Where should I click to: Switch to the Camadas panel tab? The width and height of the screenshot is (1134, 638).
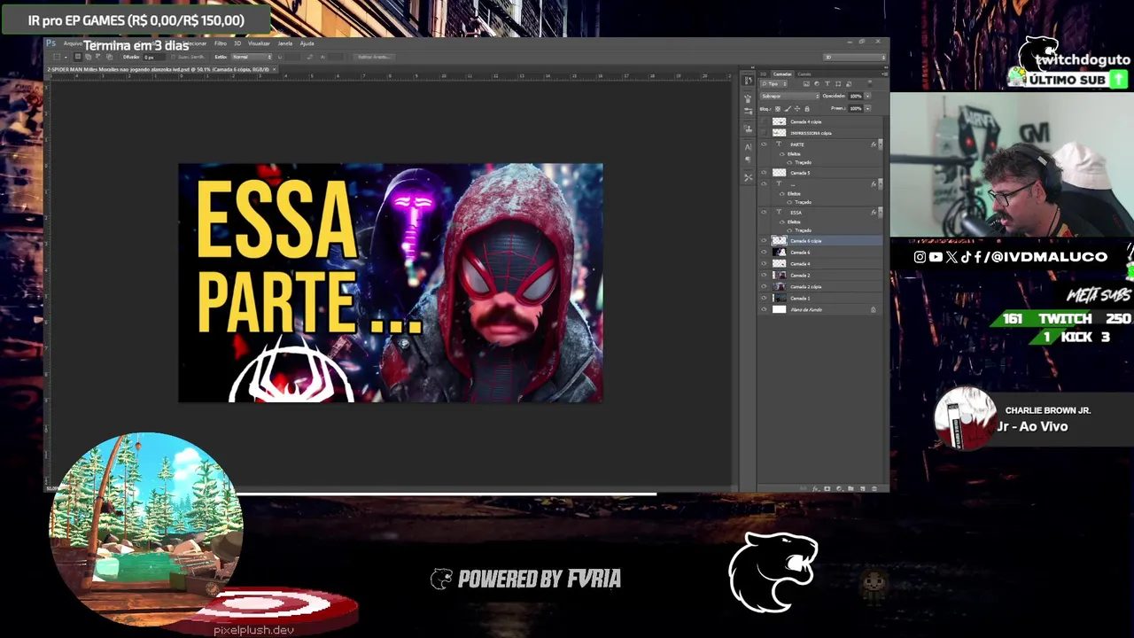(x=782, y=74)
